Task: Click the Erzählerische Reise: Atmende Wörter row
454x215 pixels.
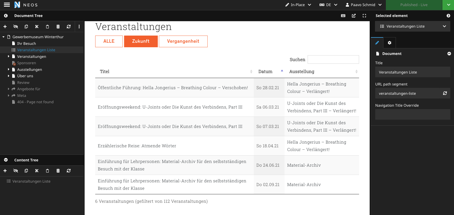Action: (227, 146)
